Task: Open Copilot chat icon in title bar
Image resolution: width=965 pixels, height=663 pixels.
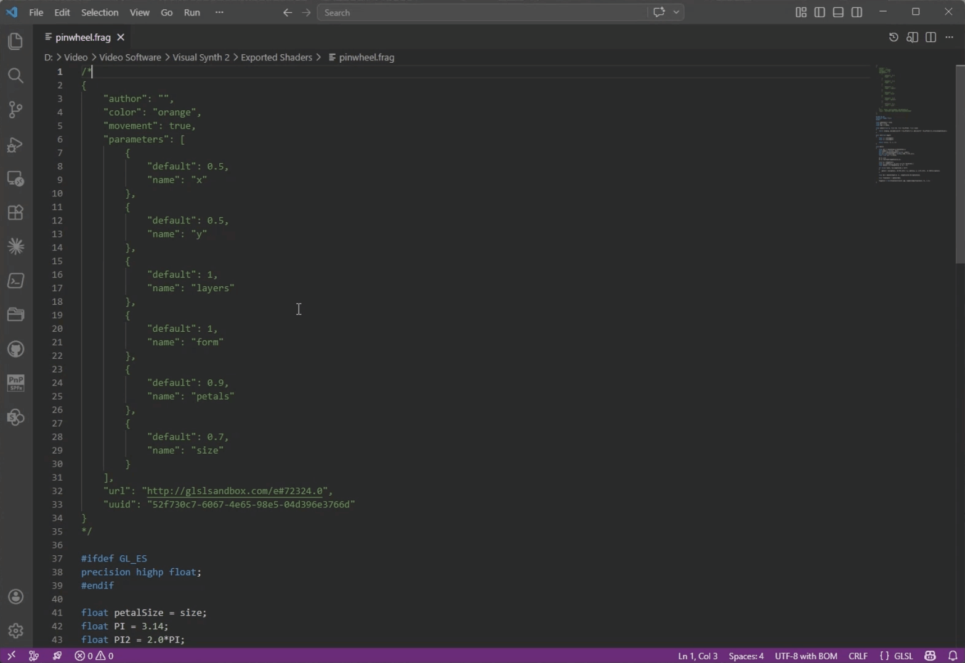Action: 659,12
